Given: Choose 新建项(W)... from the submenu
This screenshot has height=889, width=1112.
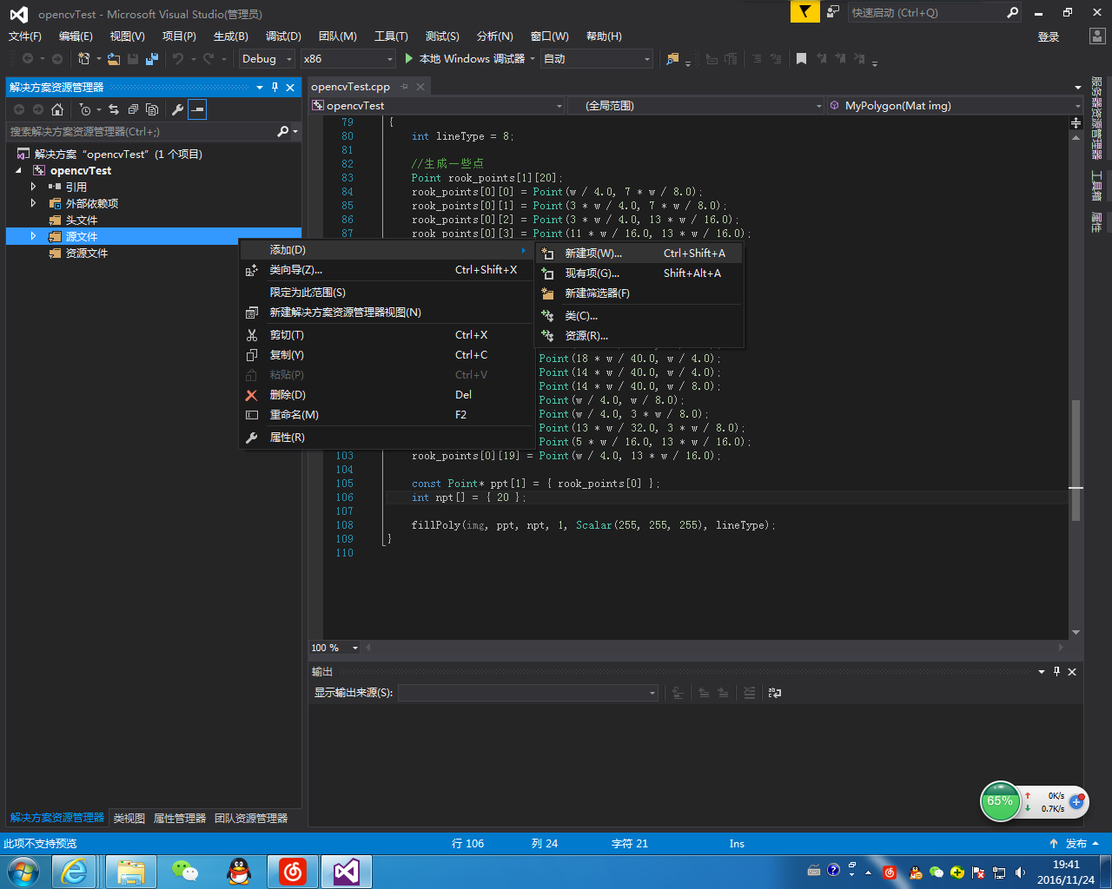Looking at the screenshot, I should click(639, 254).
